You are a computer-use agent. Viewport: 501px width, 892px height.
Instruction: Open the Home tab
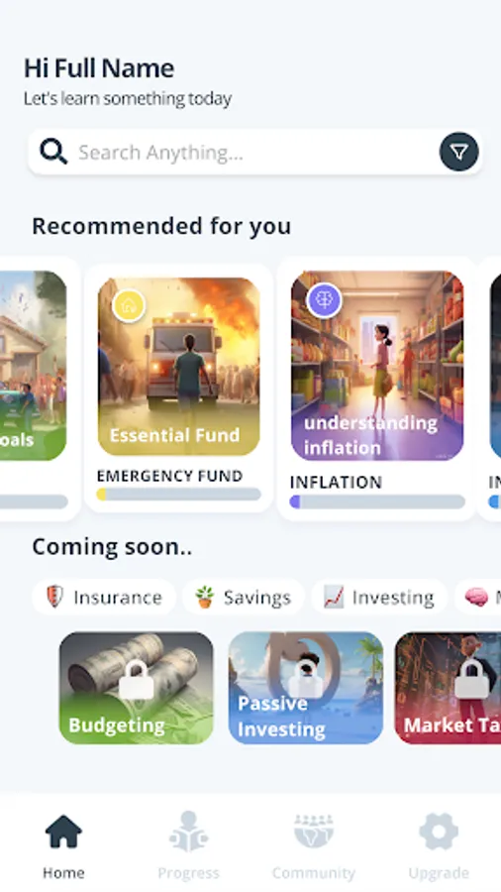pos(63,846)
